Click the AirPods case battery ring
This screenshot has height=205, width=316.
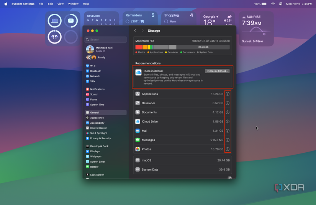[71, 21]
